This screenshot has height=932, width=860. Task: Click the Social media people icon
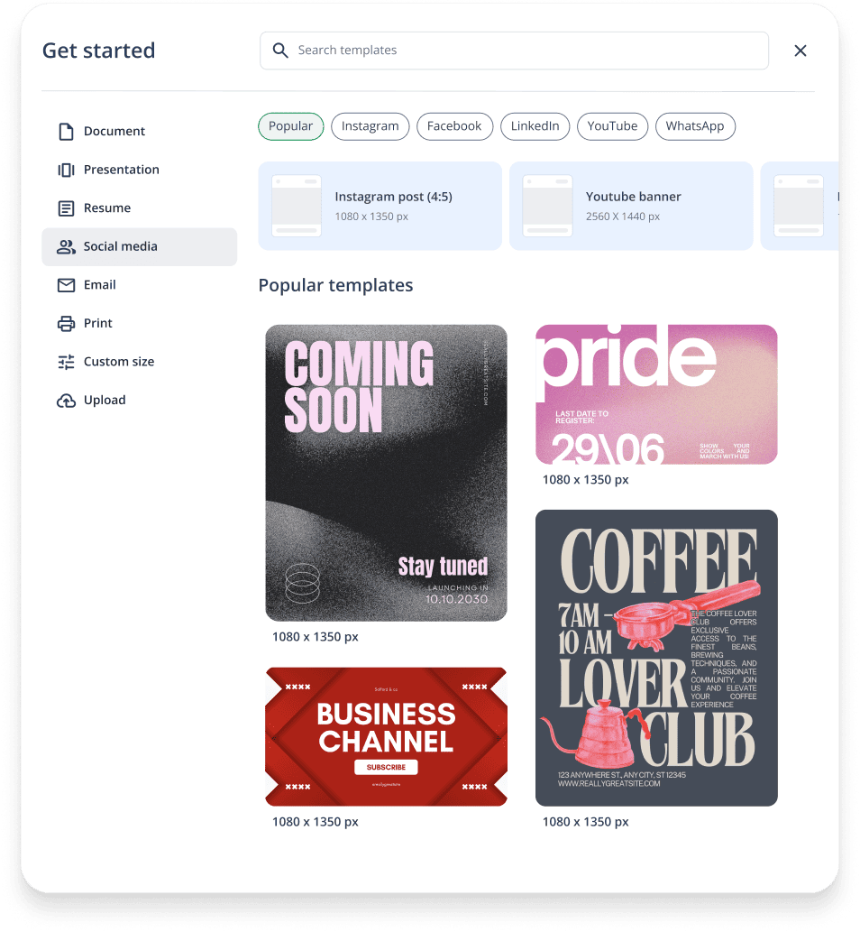click(66, 246)
